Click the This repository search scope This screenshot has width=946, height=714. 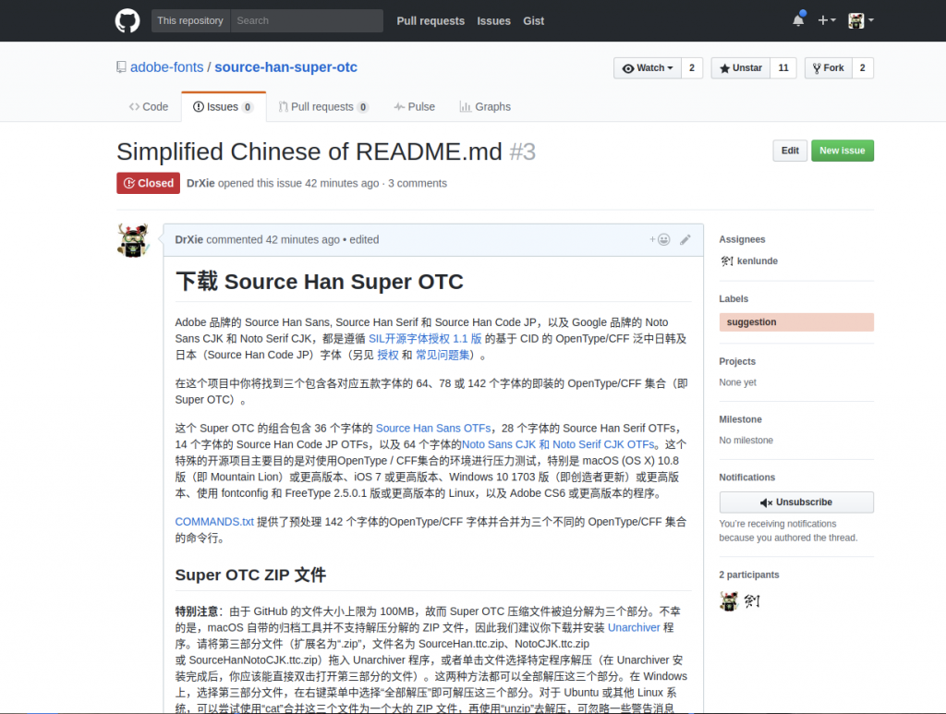click(190, 20)
